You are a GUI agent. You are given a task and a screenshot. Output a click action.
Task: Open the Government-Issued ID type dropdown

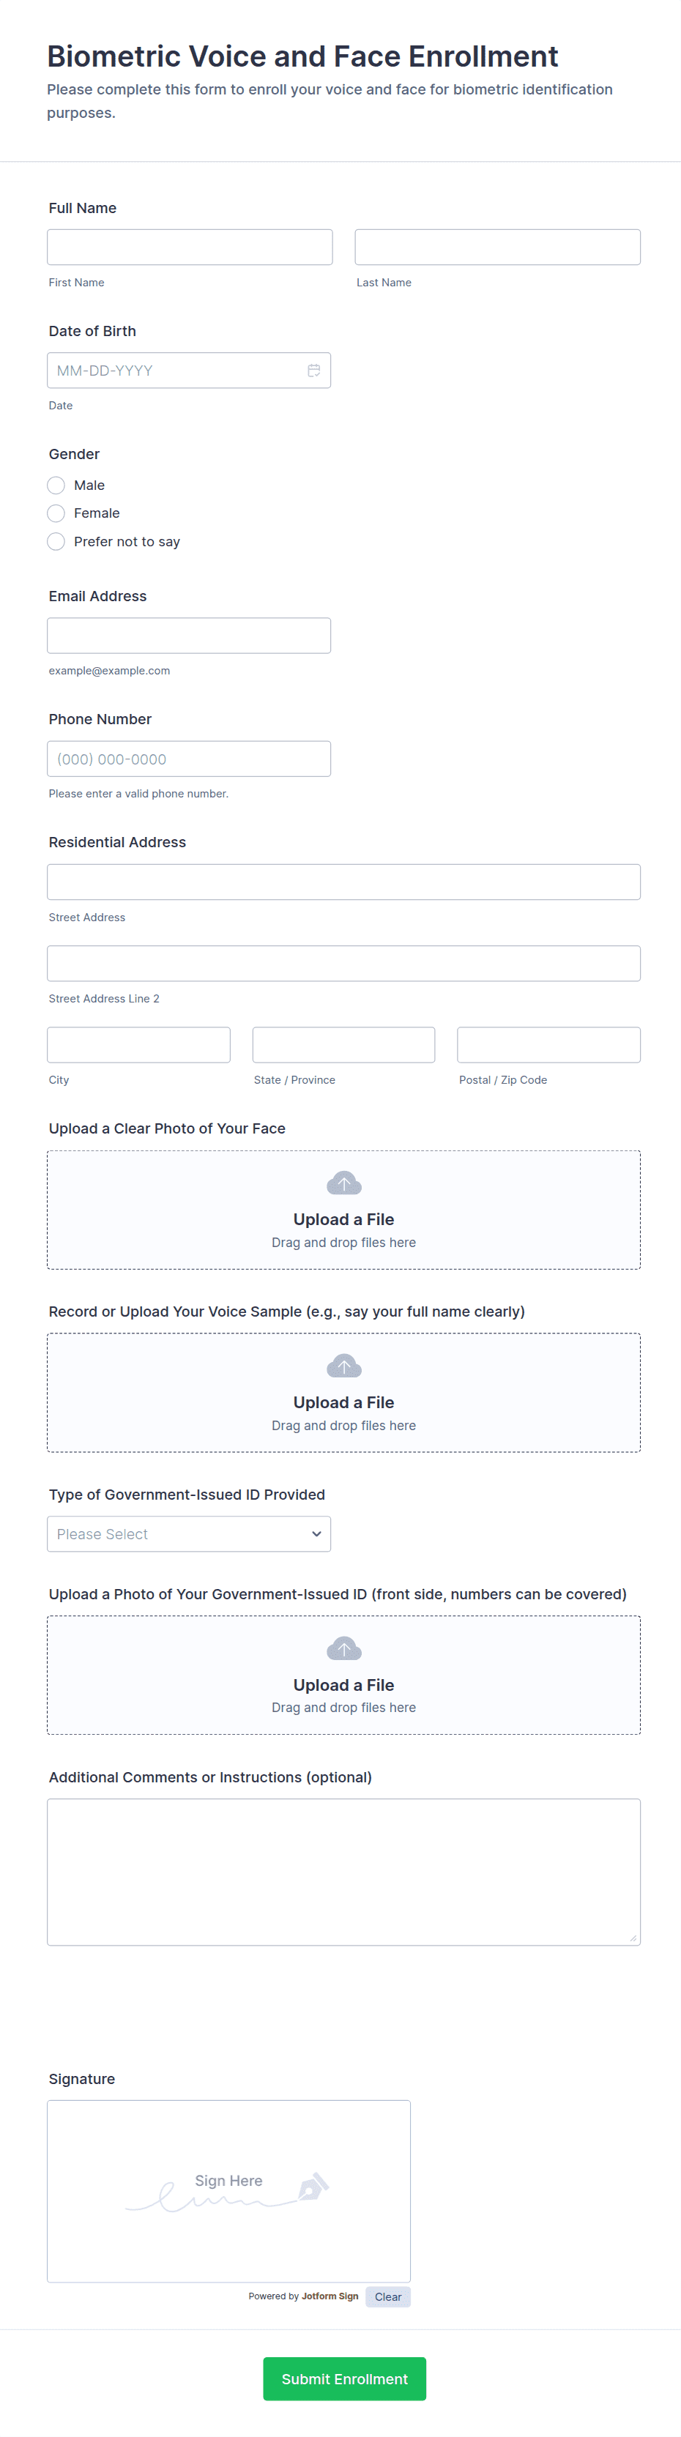point(189,1535)
